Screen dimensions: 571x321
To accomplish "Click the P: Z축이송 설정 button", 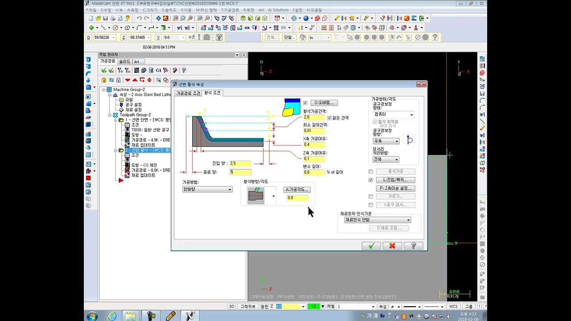I will pos(395,188).
